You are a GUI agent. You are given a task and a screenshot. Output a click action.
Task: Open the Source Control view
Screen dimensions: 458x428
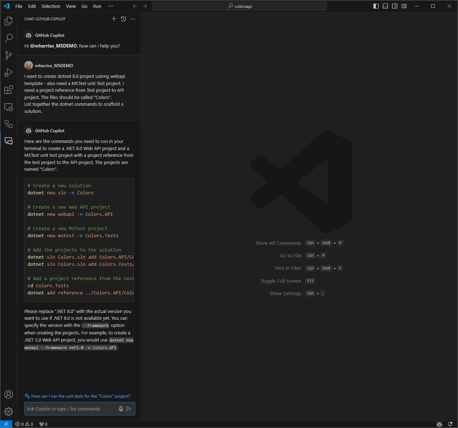(x=9, y=55)
